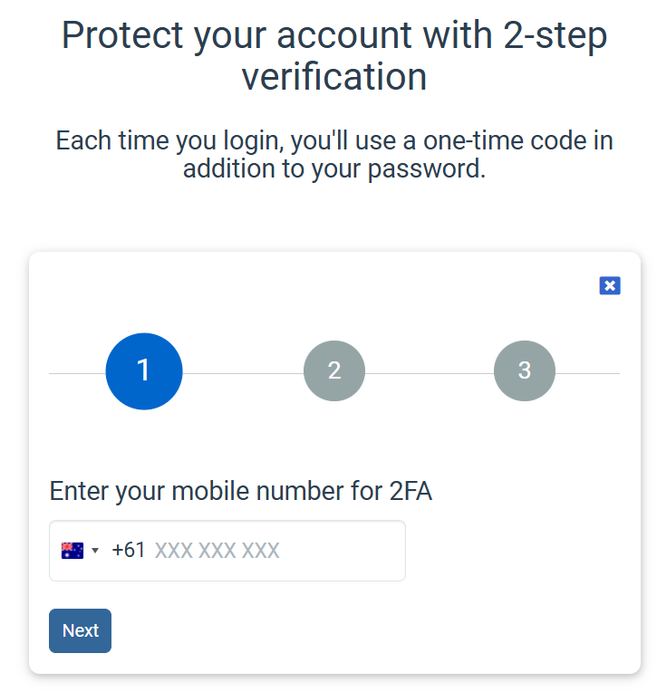
Task: Jump to step 2 in the stepper
Action: click(x=334, y=370)
